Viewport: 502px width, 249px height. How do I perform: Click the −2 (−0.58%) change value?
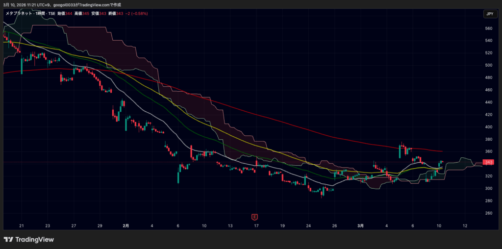(136, 13)
